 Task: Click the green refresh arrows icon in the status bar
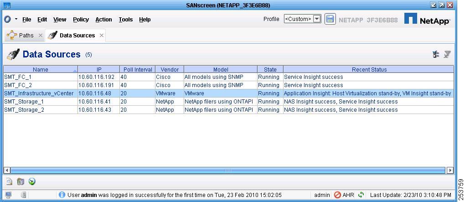(x=361, y=195)
